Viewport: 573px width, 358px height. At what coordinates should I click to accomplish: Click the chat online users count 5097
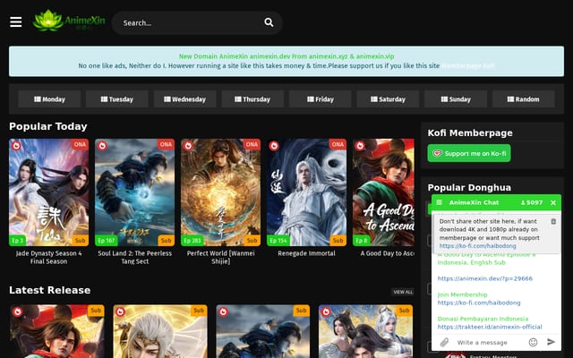pyautogui.click(x=532, y=203)
